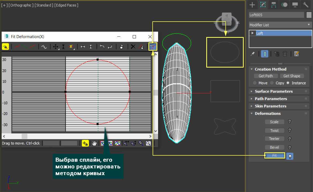Click the Delete Curve X icon
The image size is (313, 192).
tap(133, 47)
